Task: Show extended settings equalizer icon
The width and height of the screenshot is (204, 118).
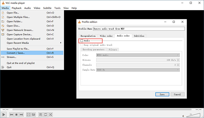Action: tap(33, 115)
